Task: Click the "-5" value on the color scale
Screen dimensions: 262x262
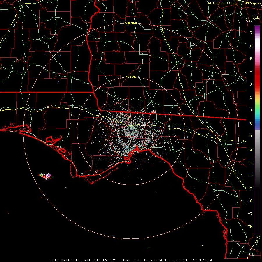Action: (x=250, y=188)
